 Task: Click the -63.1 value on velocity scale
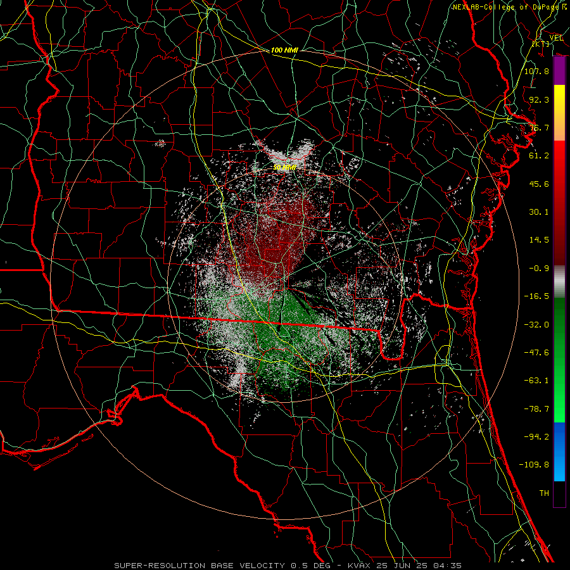(536, 381)
